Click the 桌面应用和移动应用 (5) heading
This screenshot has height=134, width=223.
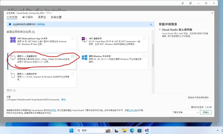tap(21, 32)
